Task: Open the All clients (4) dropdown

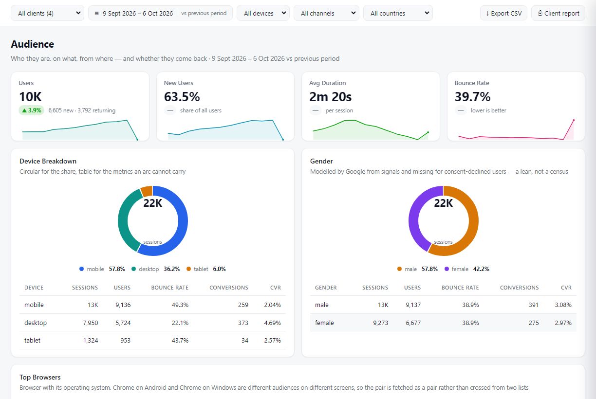Action: [47, 13]
